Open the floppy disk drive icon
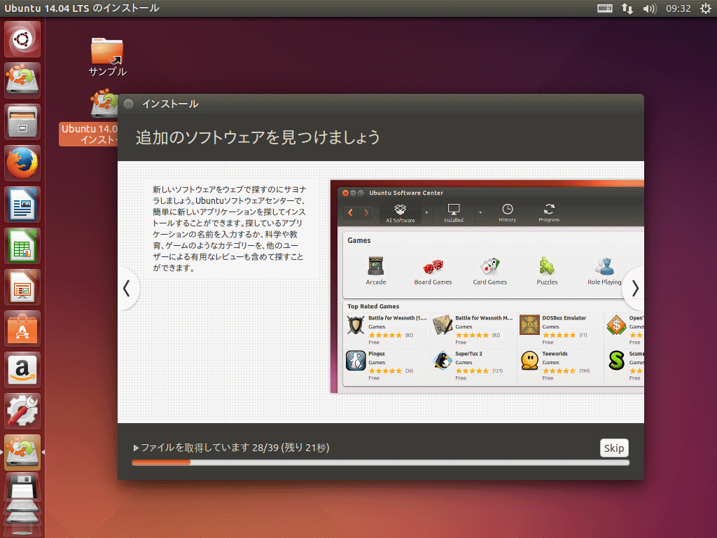The width and height of the screenshot is (717, 538). click(x=22, y=488)
